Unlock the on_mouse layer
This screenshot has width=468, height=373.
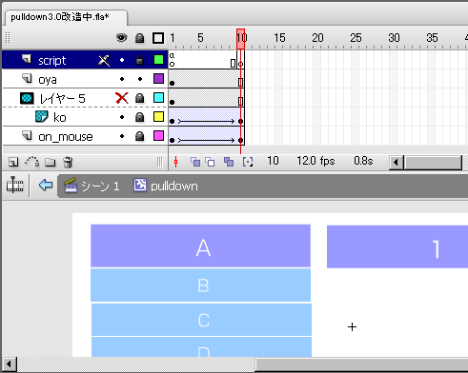(139, 136)
